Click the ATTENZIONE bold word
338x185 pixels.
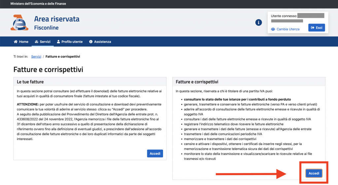(x=28, y=104)
